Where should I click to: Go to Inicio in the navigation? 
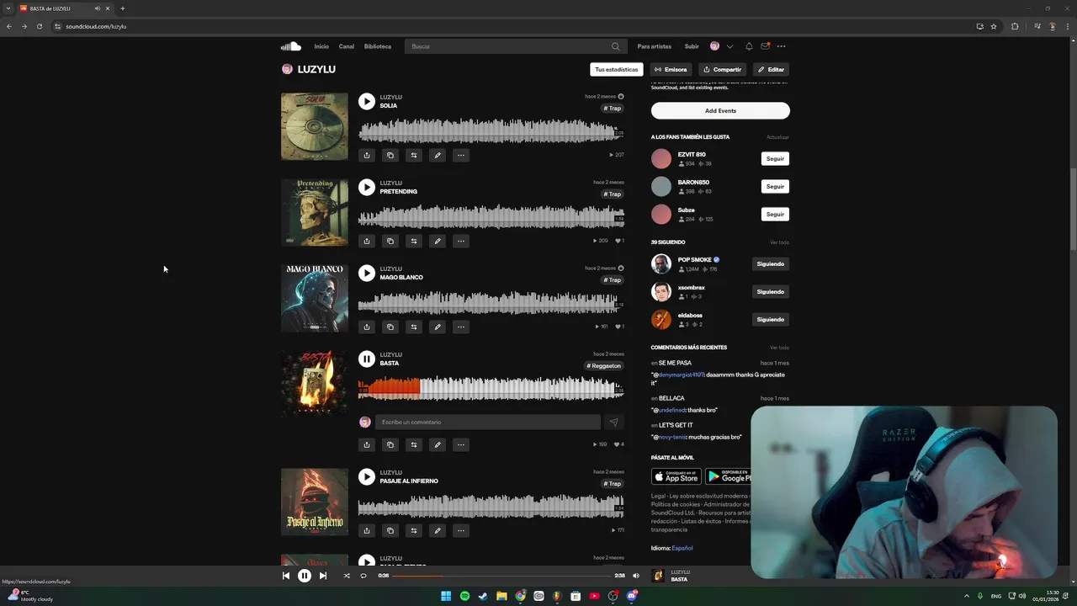(x=321, y=46)
